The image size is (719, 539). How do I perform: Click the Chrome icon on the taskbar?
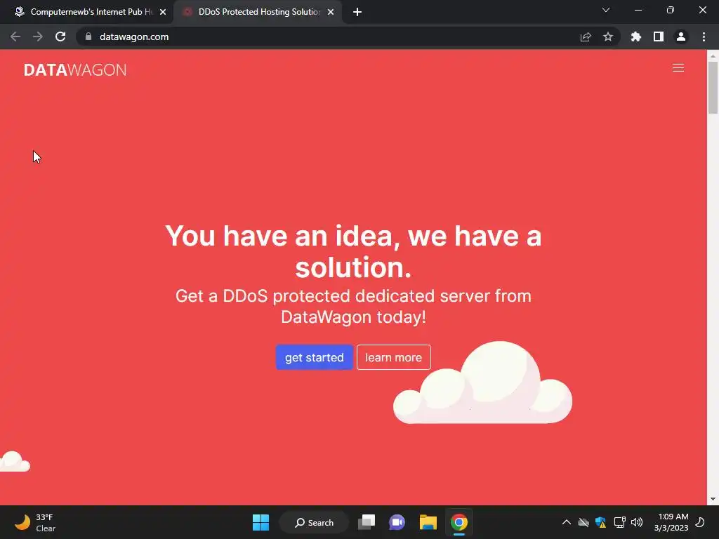click(459, 522)
